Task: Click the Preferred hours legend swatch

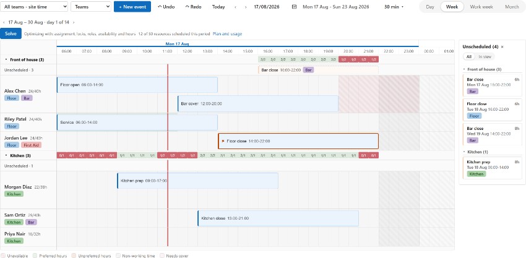Action: pyautogui.click(x=35, y=256)
